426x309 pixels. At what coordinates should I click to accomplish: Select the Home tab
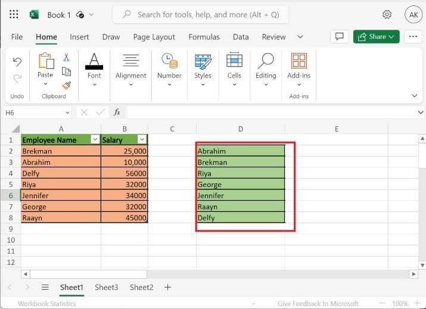[x=46, y=37]
